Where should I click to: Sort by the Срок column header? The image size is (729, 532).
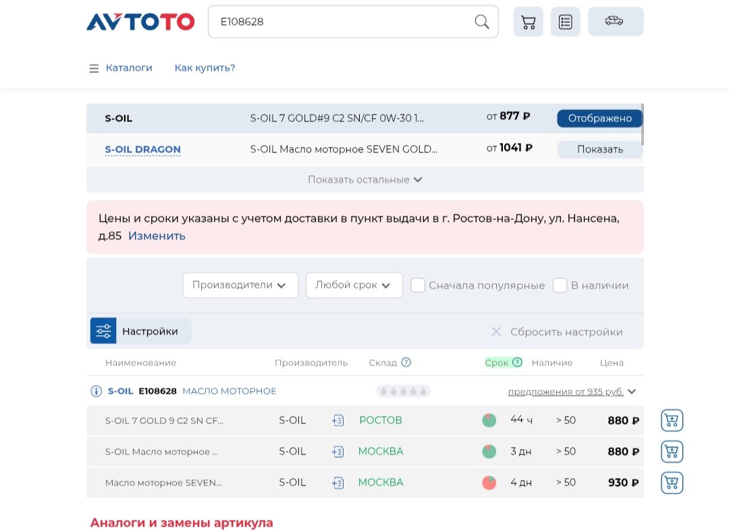coord(496,363)
